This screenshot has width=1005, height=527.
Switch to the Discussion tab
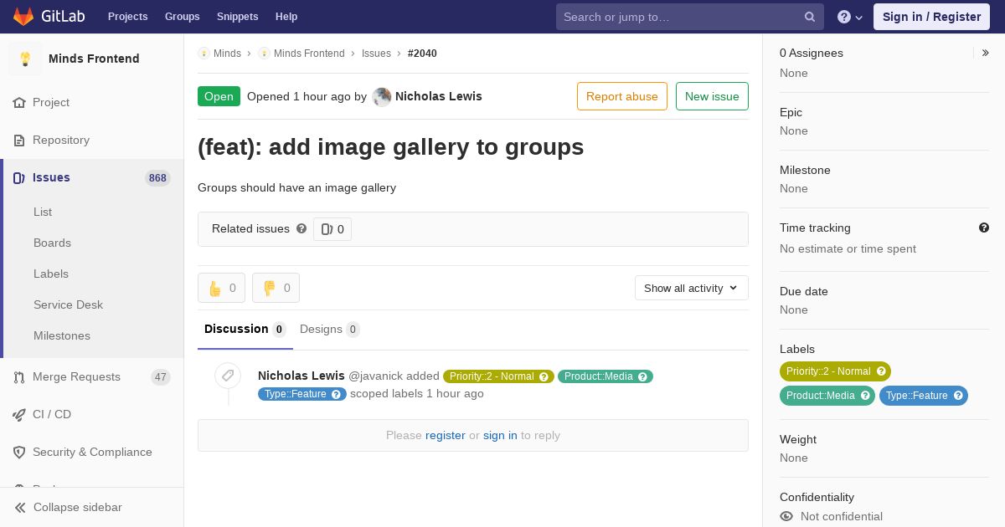(x=245, y=330)
